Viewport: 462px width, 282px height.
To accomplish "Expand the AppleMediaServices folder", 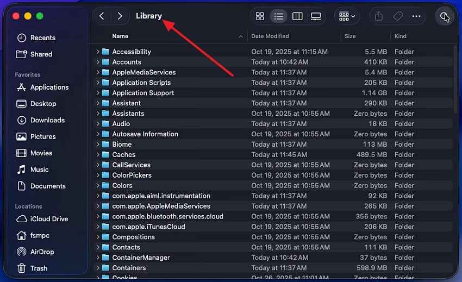I will (97, 72).
